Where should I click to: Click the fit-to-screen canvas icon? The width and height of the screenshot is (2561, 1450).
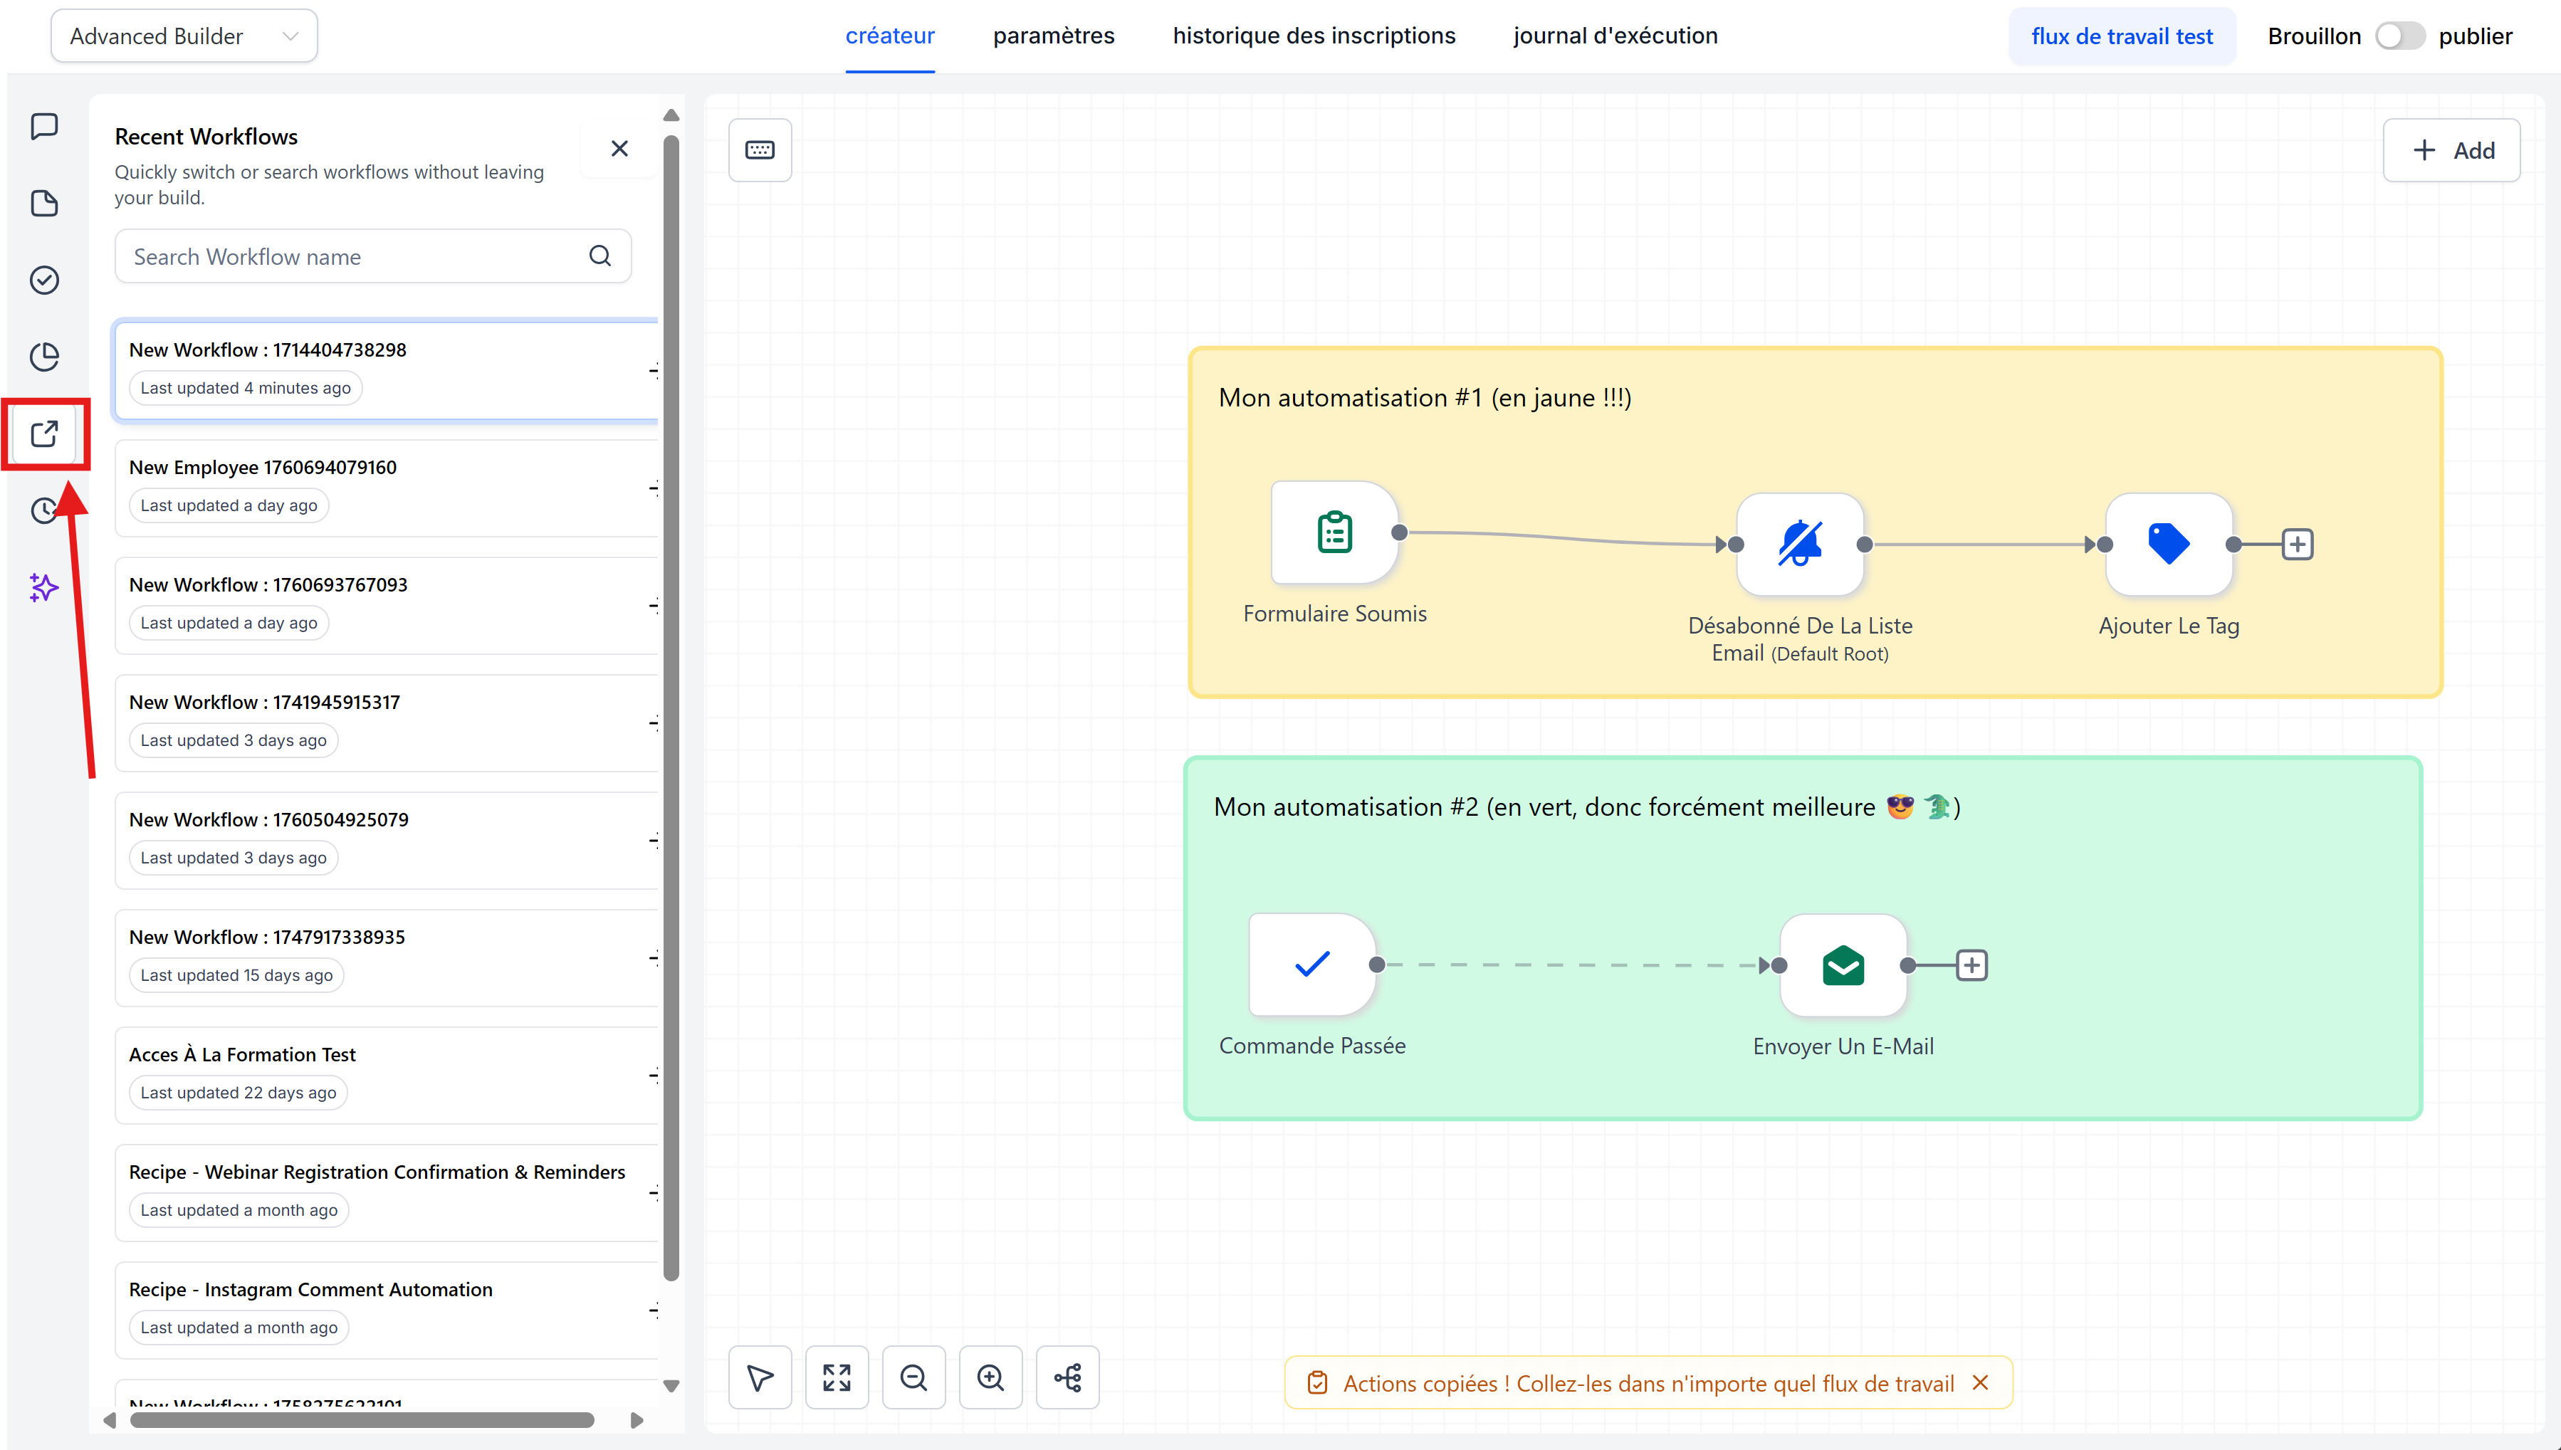coord(836,1377)
